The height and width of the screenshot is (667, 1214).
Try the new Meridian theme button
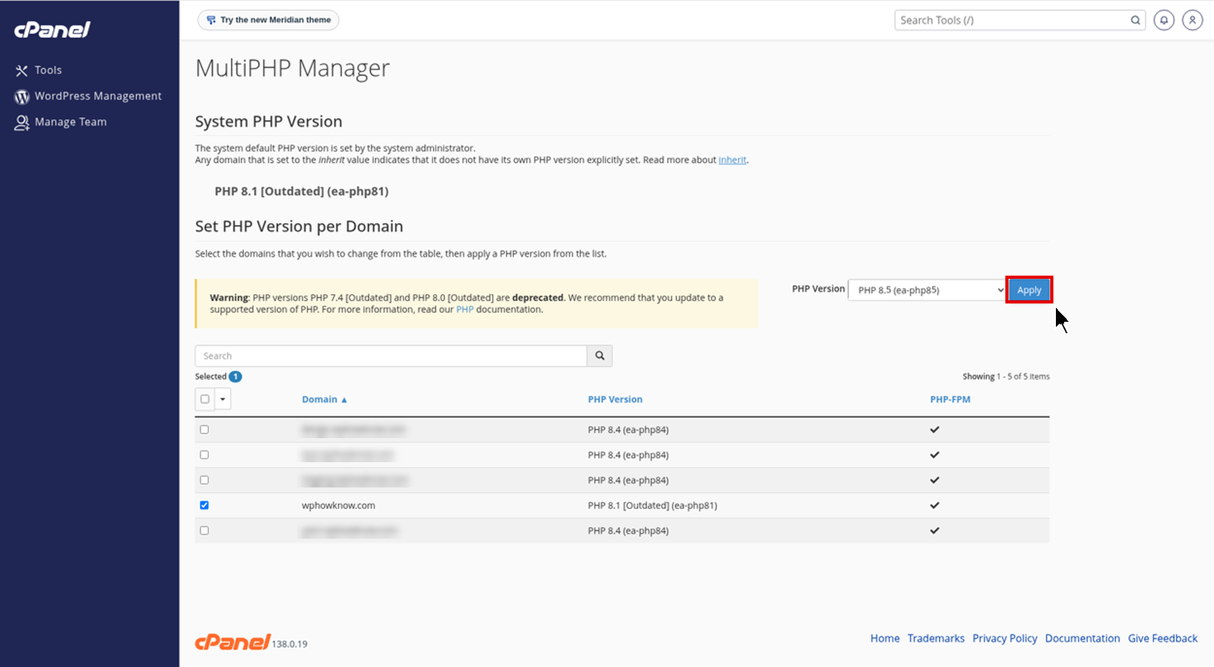(268, 20)
